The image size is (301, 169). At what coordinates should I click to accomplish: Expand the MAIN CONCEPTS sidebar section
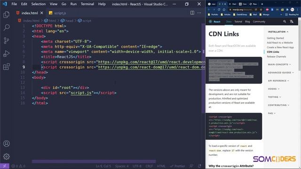(279, 65)
